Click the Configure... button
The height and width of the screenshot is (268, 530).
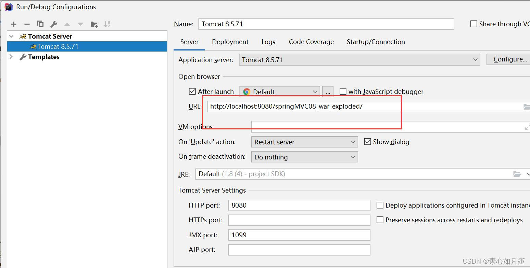(508, 59)
